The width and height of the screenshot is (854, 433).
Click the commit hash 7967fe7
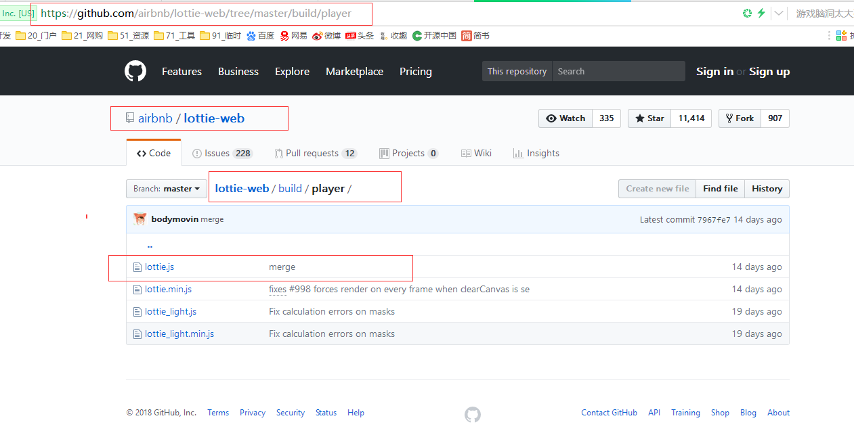click(714, 220)
